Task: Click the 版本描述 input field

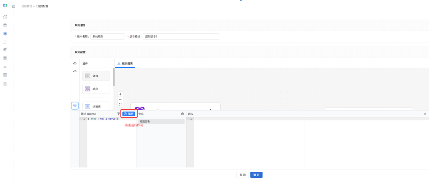Action: pos(181,36)
